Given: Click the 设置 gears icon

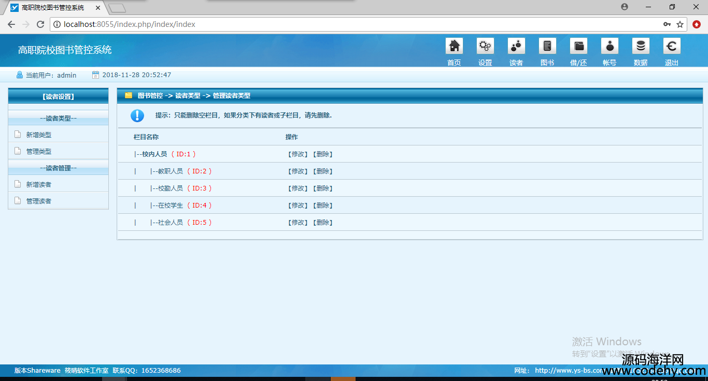Looking at the screenshot, I should tap(485, 47).
